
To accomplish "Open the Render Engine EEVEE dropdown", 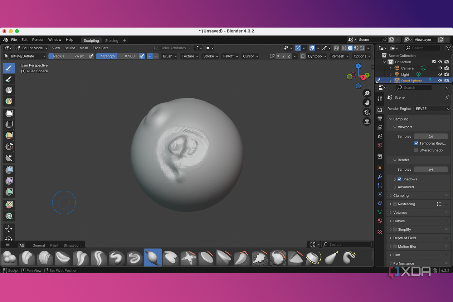I will (x=432, y=109).
